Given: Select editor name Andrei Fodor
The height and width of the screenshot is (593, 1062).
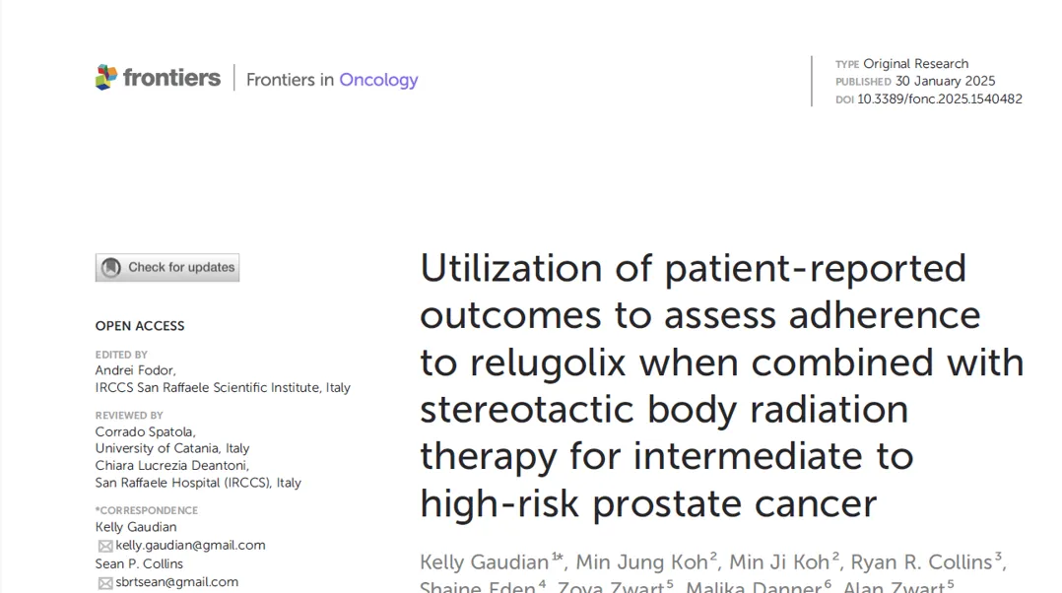Looking at the screenshot, I should click(135, 370).
